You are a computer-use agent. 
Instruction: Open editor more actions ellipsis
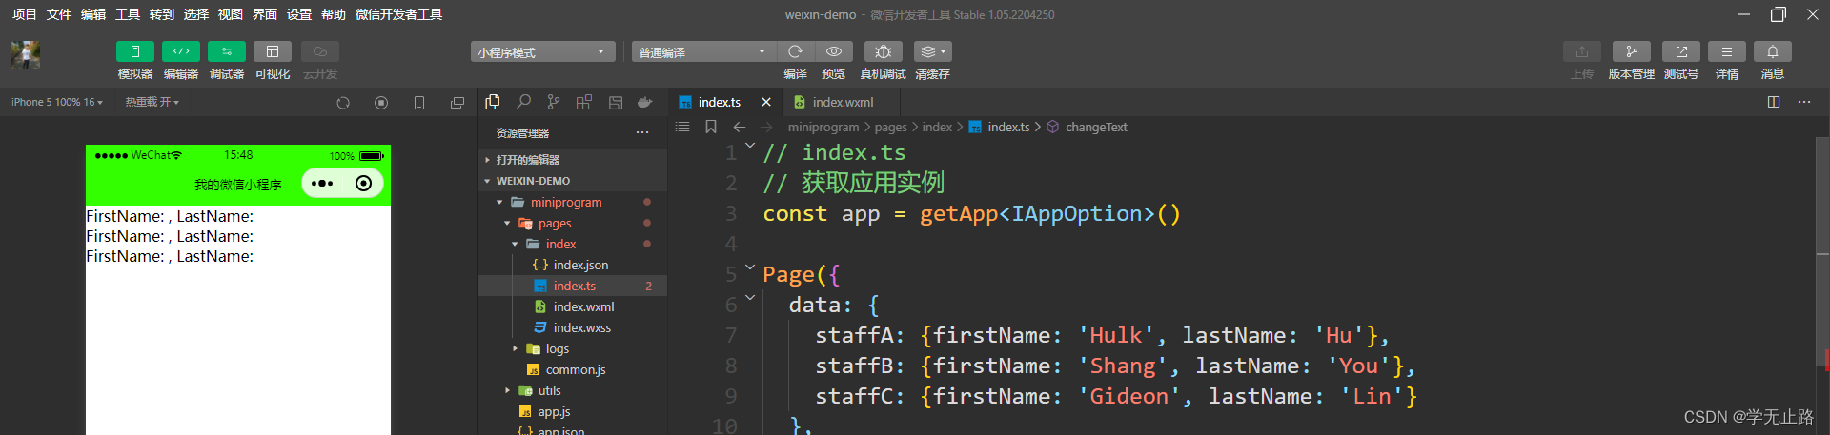coord(1804,102)
